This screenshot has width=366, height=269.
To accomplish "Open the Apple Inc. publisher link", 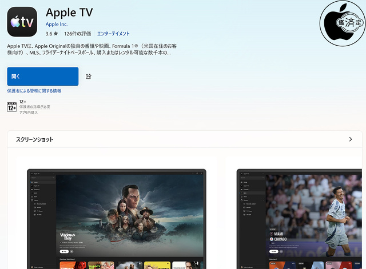I will 57,24.
